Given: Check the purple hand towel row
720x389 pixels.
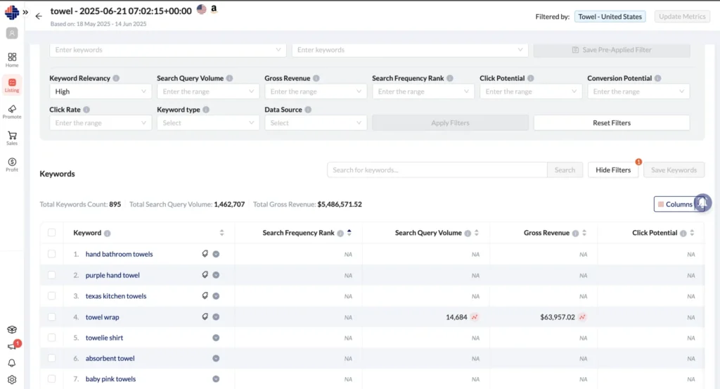Looking at the screenshot, I should (51, 275).
